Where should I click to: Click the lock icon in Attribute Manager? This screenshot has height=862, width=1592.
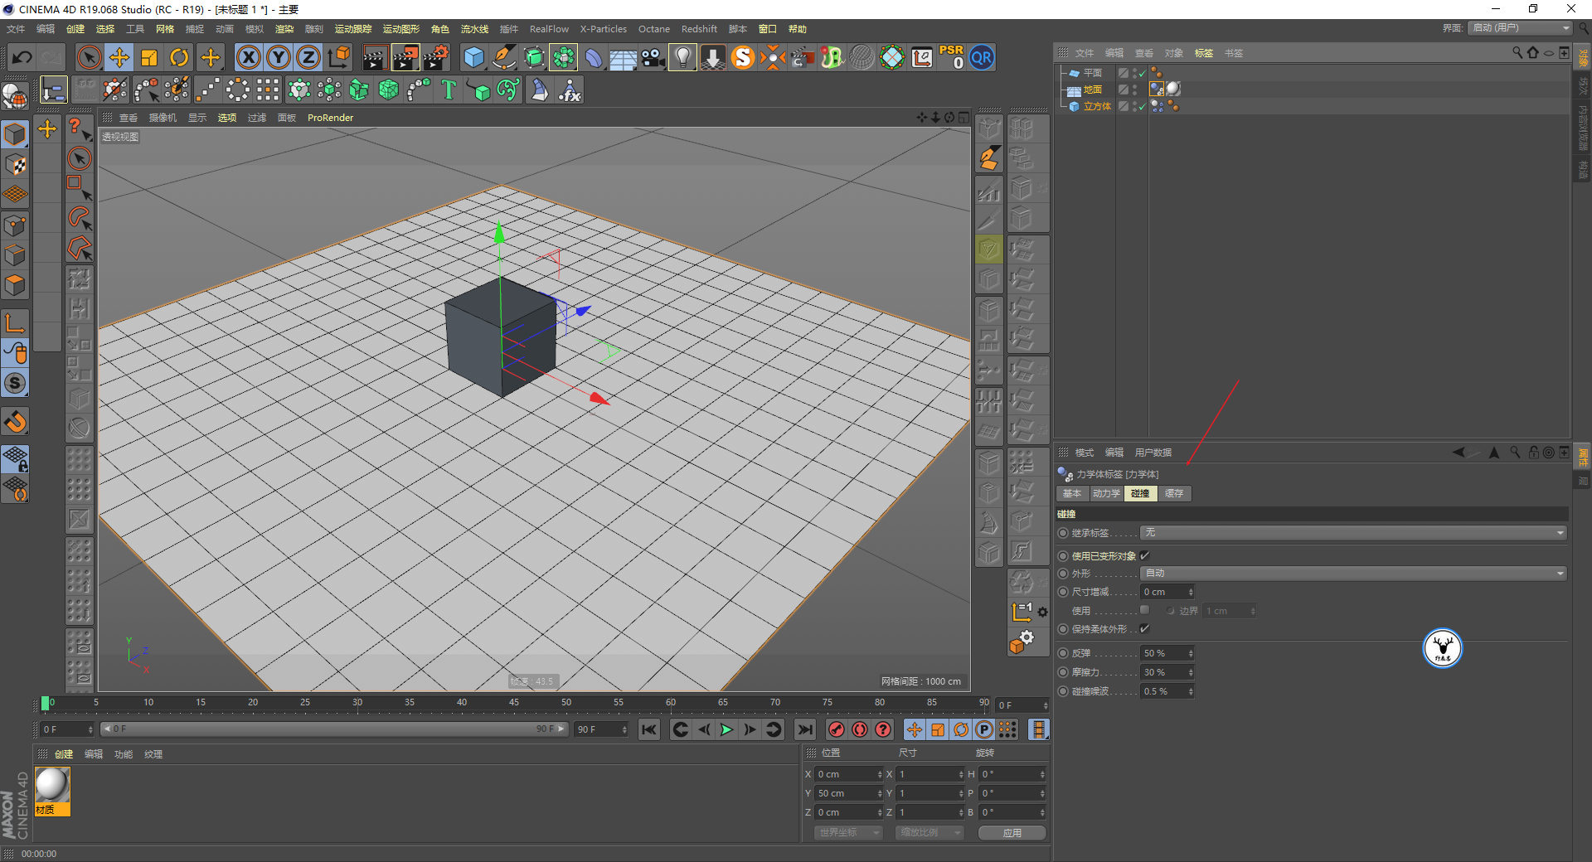click(1533, 453)
